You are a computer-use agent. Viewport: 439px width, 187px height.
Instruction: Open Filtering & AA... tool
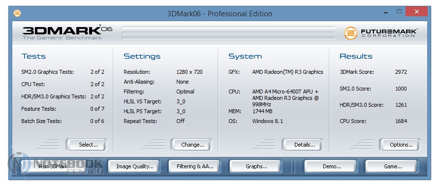tap(194, 166)
